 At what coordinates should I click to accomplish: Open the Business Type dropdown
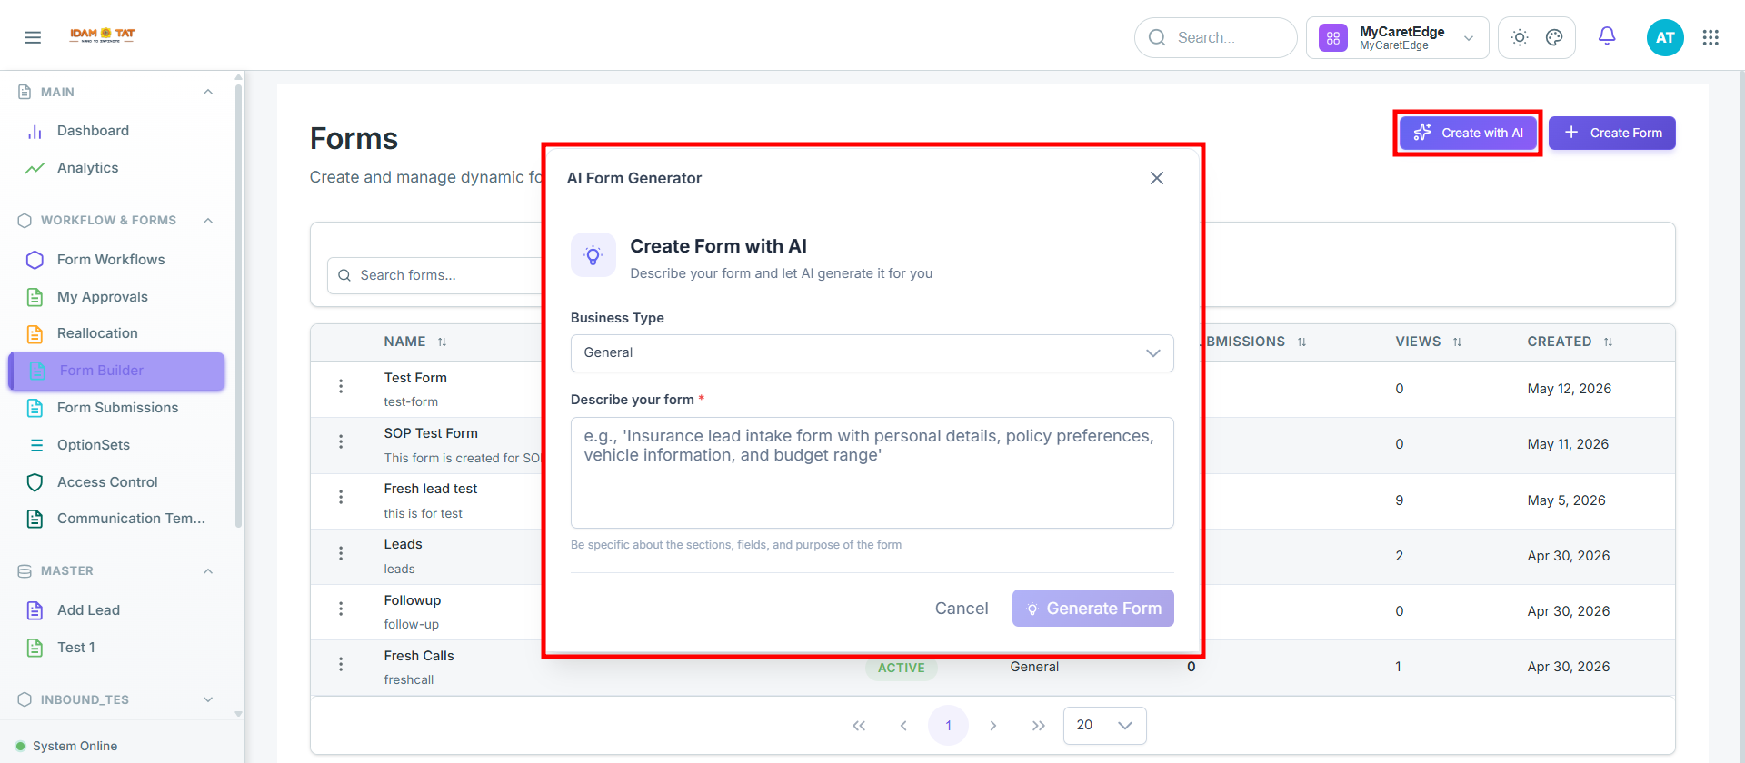872,353
